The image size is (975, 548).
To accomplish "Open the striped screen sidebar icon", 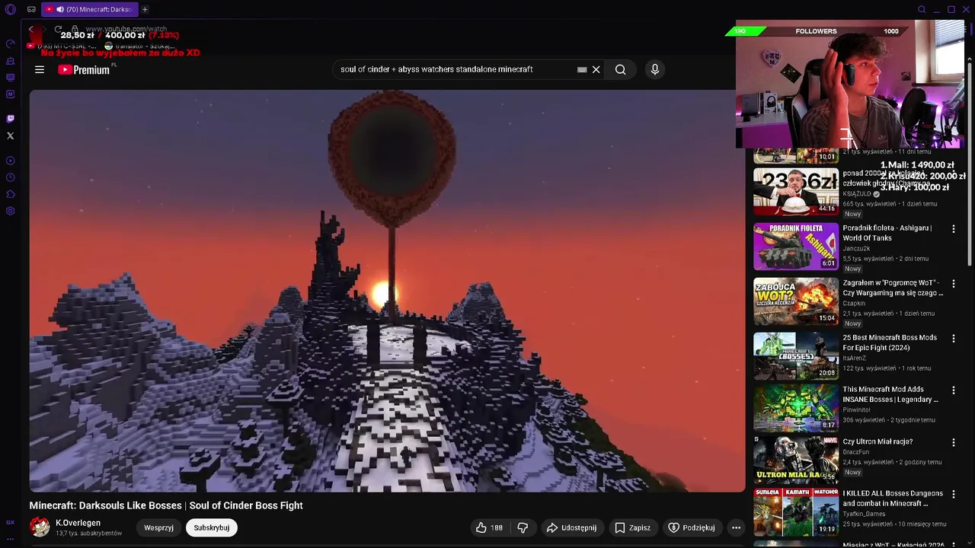I will click(x=11, y=78).
